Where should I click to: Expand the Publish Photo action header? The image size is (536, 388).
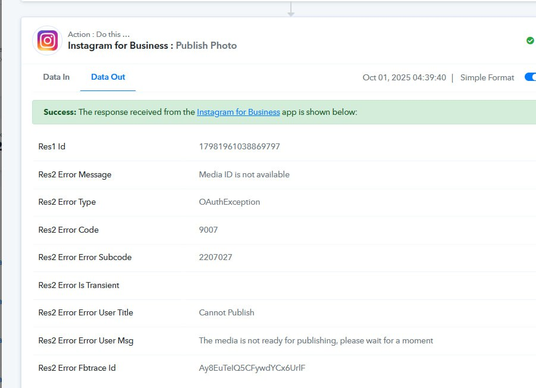pos(152,45)
